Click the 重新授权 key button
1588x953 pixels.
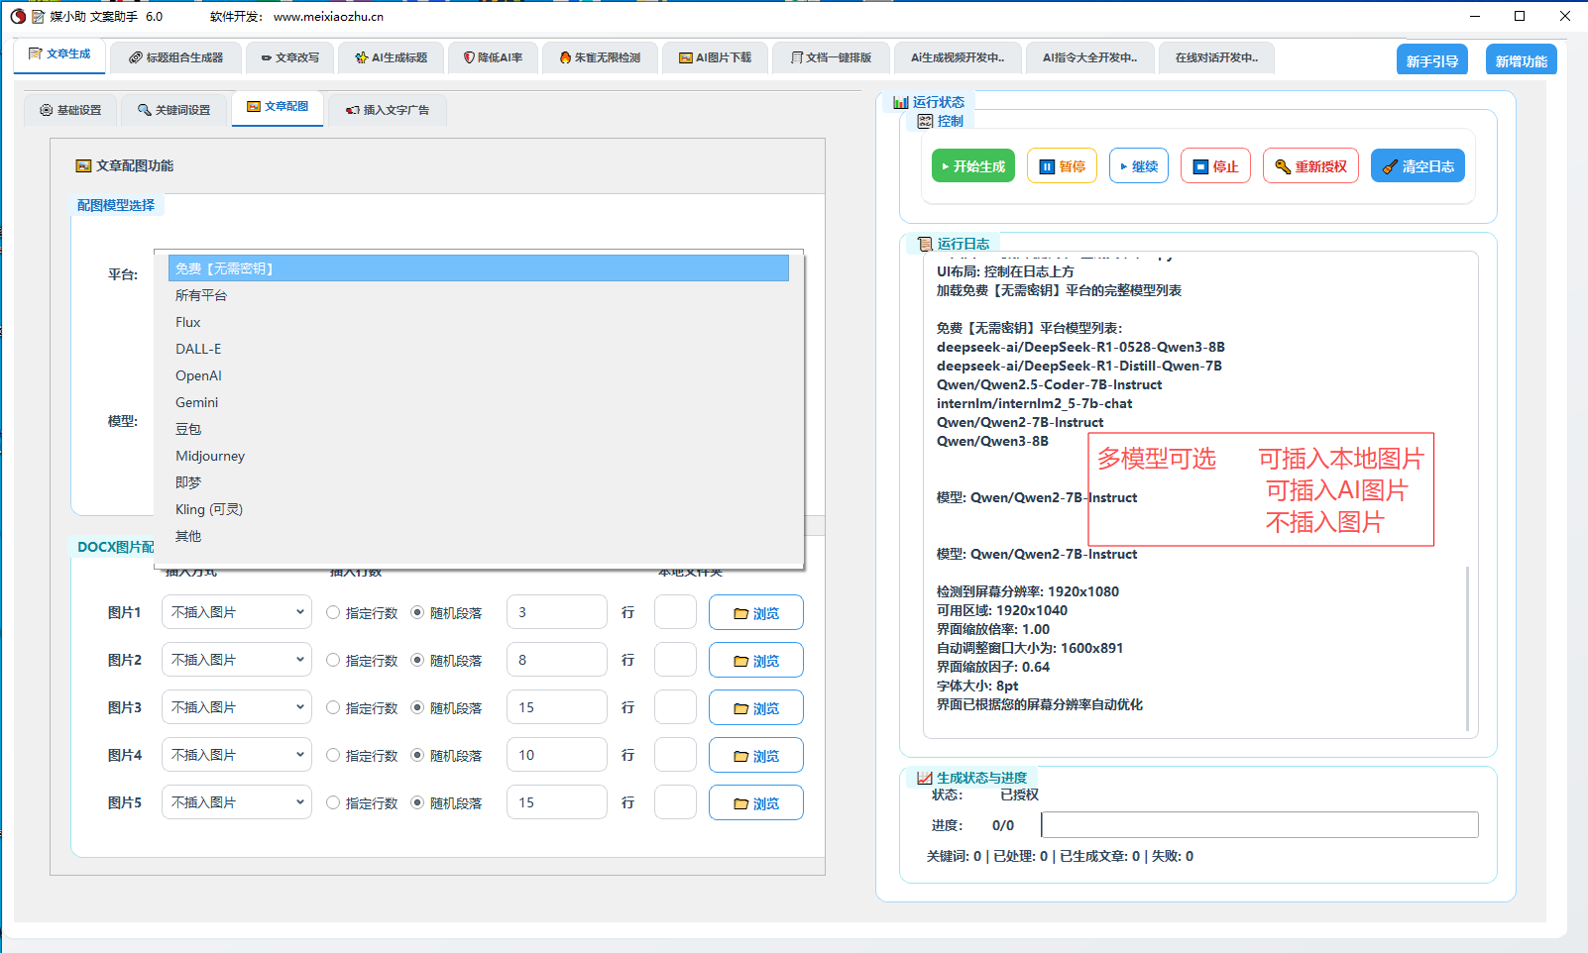[x=1310, y=166]
